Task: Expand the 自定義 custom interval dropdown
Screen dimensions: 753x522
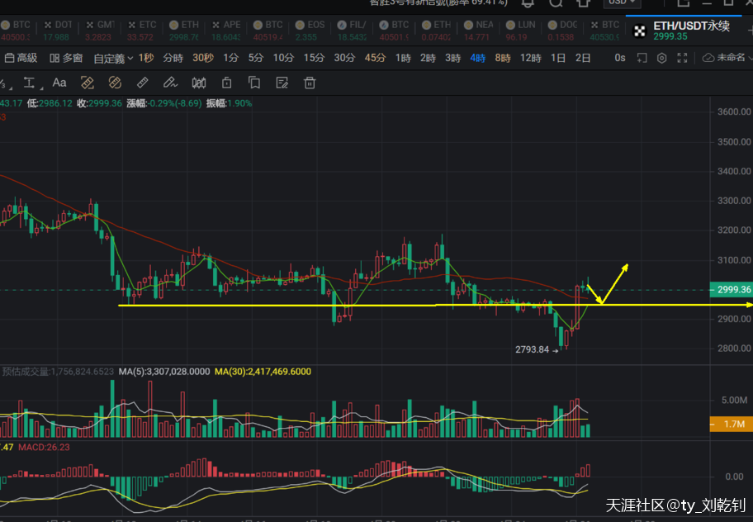Action: click(113, 58)
